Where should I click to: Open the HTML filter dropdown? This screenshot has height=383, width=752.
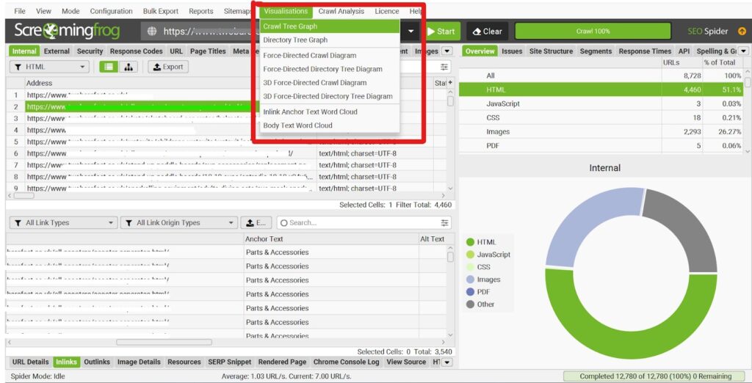tap(49, 67)
